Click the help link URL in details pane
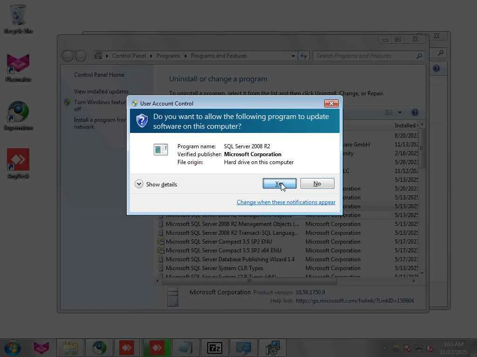Image resolution: width=477 pixels, height=357 pixels. point(354,301)
